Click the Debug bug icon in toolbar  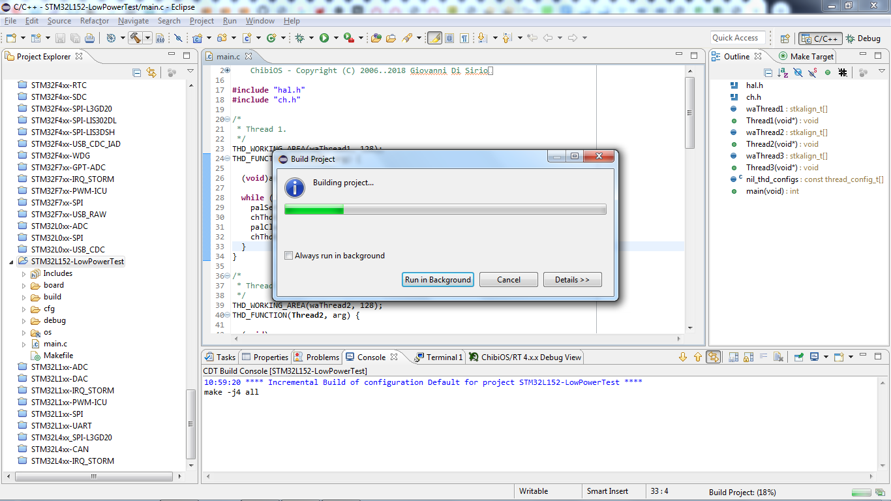[299, 38]
